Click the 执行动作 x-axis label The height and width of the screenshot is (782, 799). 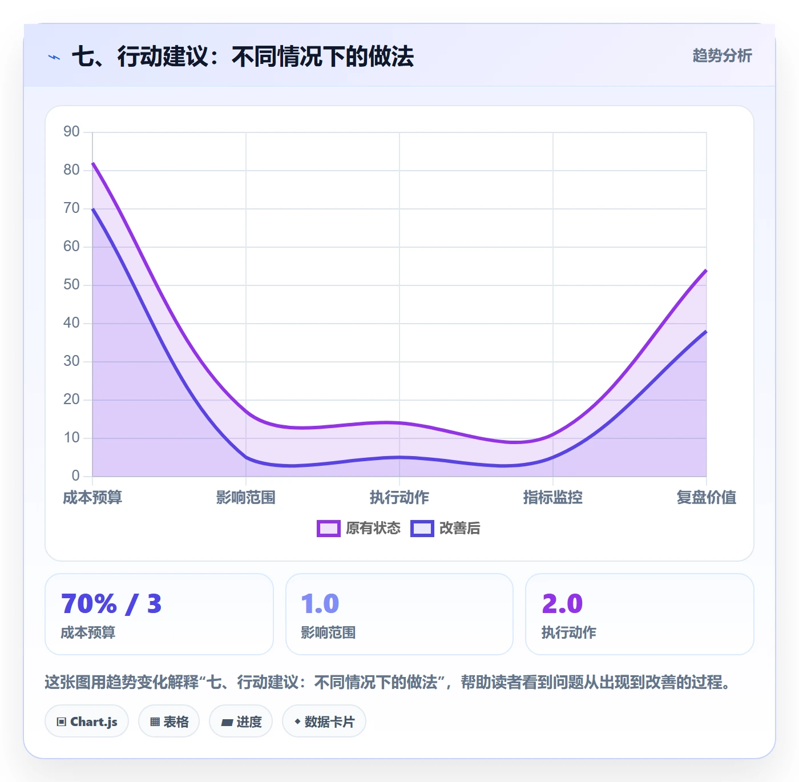pyautogui.click(x=399, y=497)
